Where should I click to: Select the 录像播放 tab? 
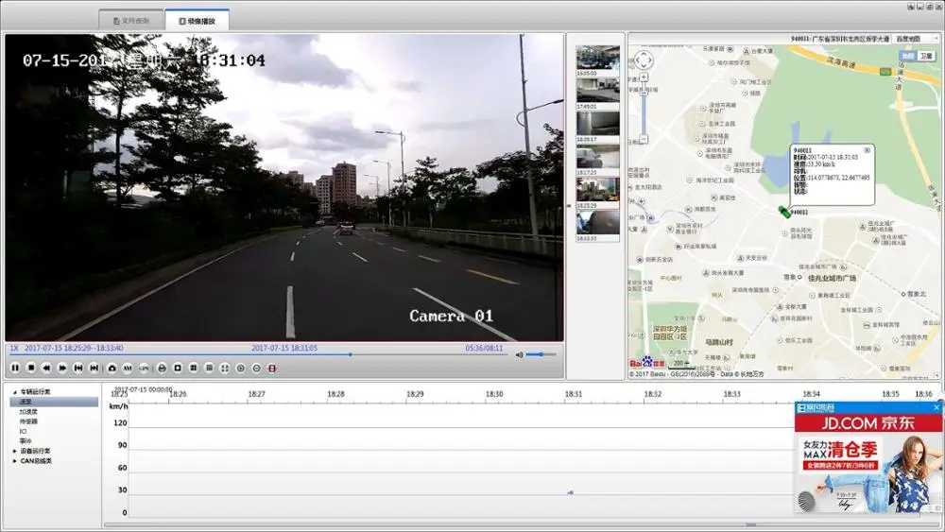(x=197, y=20)
